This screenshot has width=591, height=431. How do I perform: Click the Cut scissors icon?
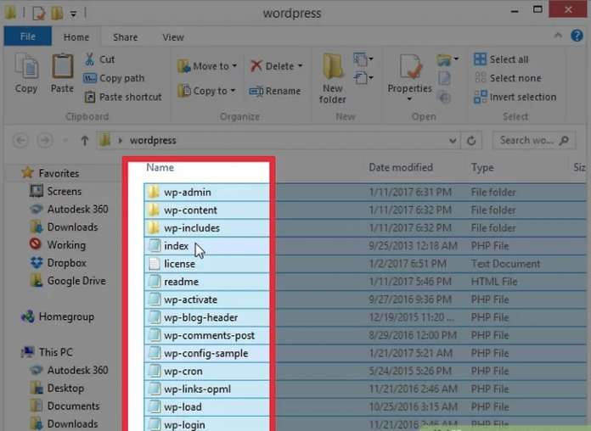pyautogui.click(x=90, y=59)
